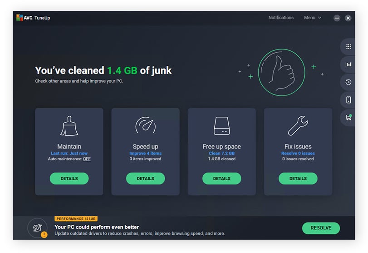Viewport: 368px width, 253px height.
Task: Open Details for Speed up
Action: coord(145,179)
